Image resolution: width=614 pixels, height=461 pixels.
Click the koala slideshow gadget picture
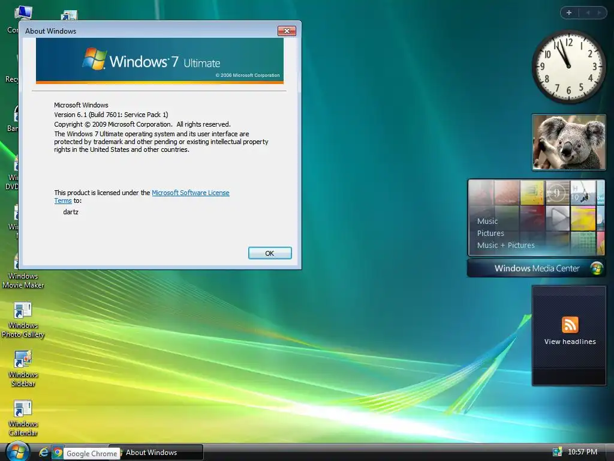(x=568, y=142)
